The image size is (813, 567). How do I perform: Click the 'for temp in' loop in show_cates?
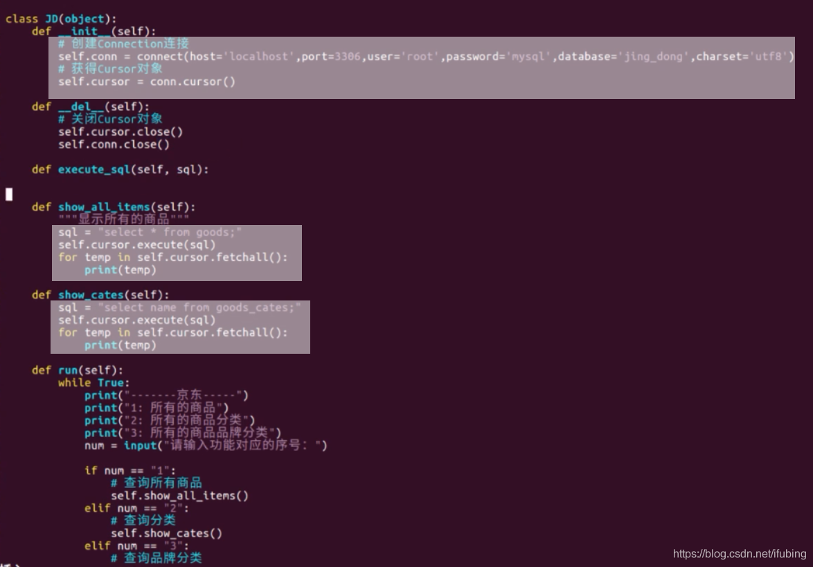(x=172, y=333)
